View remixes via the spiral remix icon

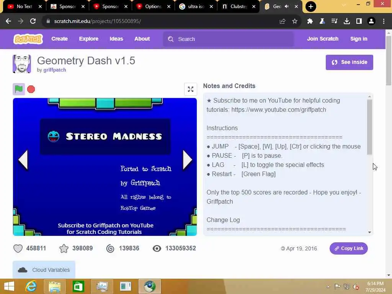pyautogui.click(x=110, y=248)
